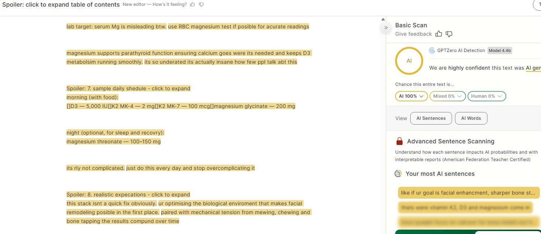This screenshot has height=234, width=541.
Task: Expand the Human 0% dropdown
Action: (x=487, y=96)
